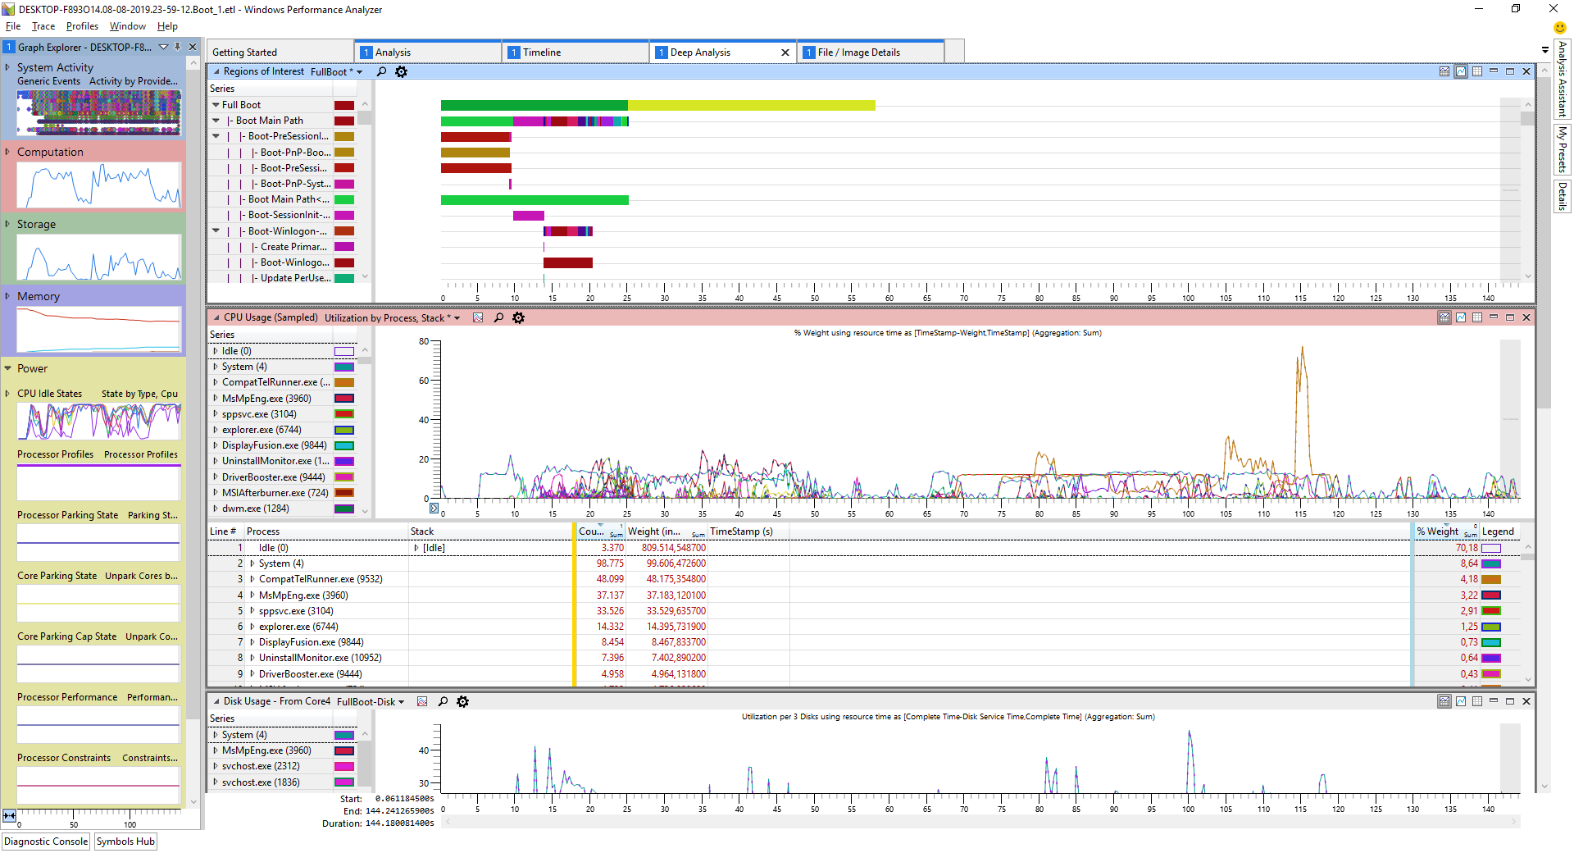The width and height of the screenshot is (1574, 853).
Task: Show graph and table in Regions of Interest
Action: click(x=1444, y=72)
